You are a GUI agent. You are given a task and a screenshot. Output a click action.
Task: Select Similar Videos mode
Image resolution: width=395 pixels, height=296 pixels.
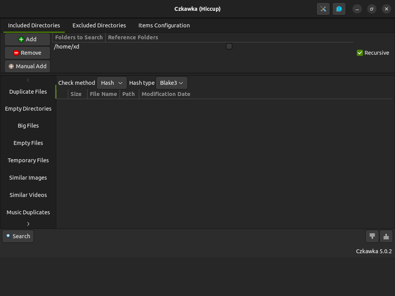pos(28,195)
